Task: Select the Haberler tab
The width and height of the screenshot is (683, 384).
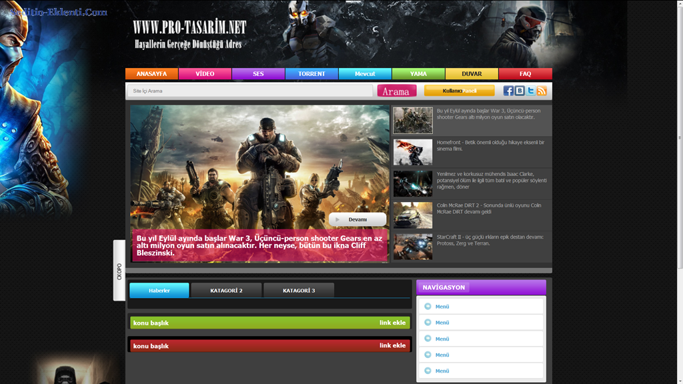Action: coord(159,291)
